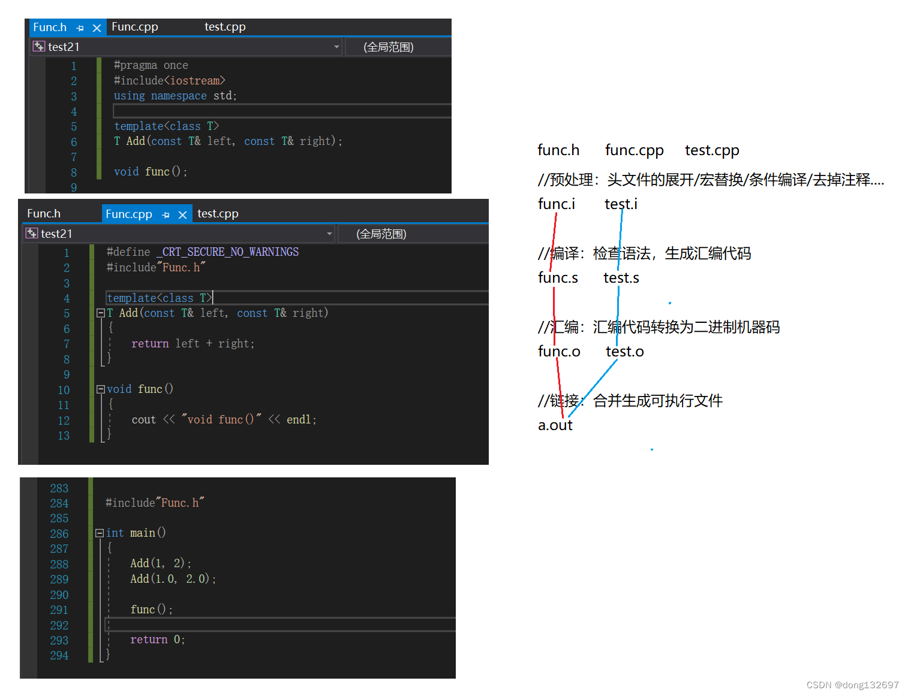Click the 'a.out' diagram label
This screenshot has width=908, height=696.
pyautogui.click(x=555, y=425)
